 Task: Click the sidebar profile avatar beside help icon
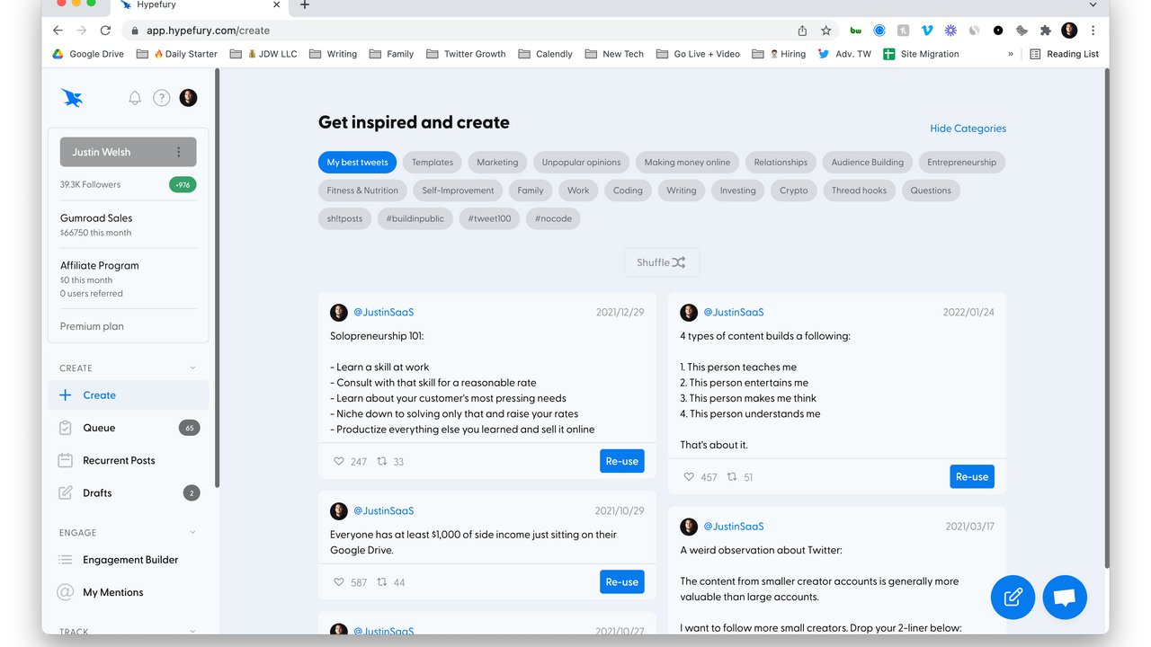pyautogui.click(x=188, y=98)
